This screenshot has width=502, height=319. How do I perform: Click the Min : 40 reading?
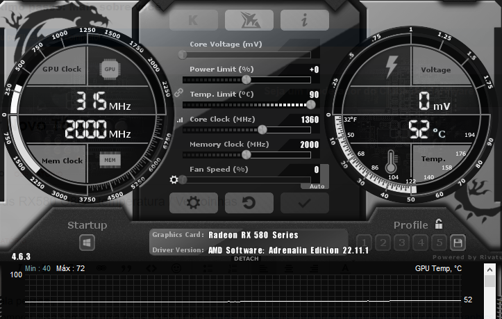pos(37,268)
